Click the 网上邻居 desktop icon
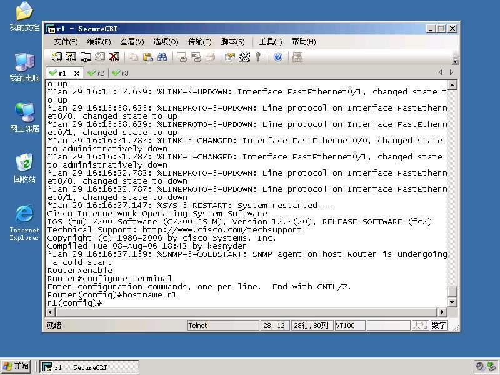500x375 pixels. coord(24,117)
